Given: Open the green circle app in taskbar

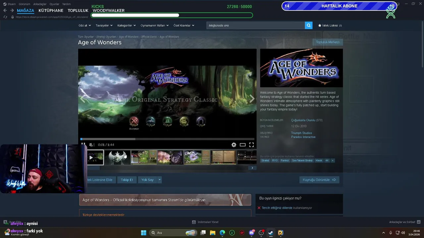Looking at the screenshot, I should pos(232,233).
